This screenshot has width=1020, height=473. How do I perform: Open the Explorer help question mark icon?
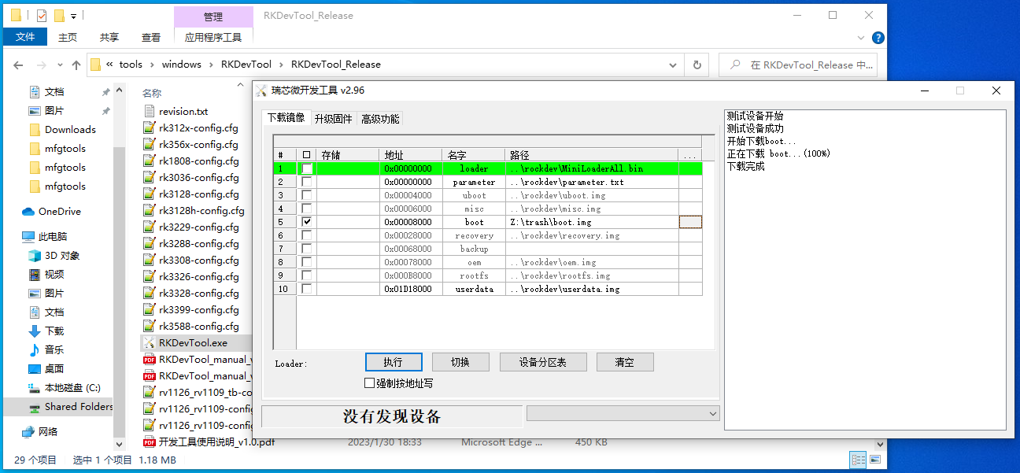pyautogui.click(x=878, y=38)
